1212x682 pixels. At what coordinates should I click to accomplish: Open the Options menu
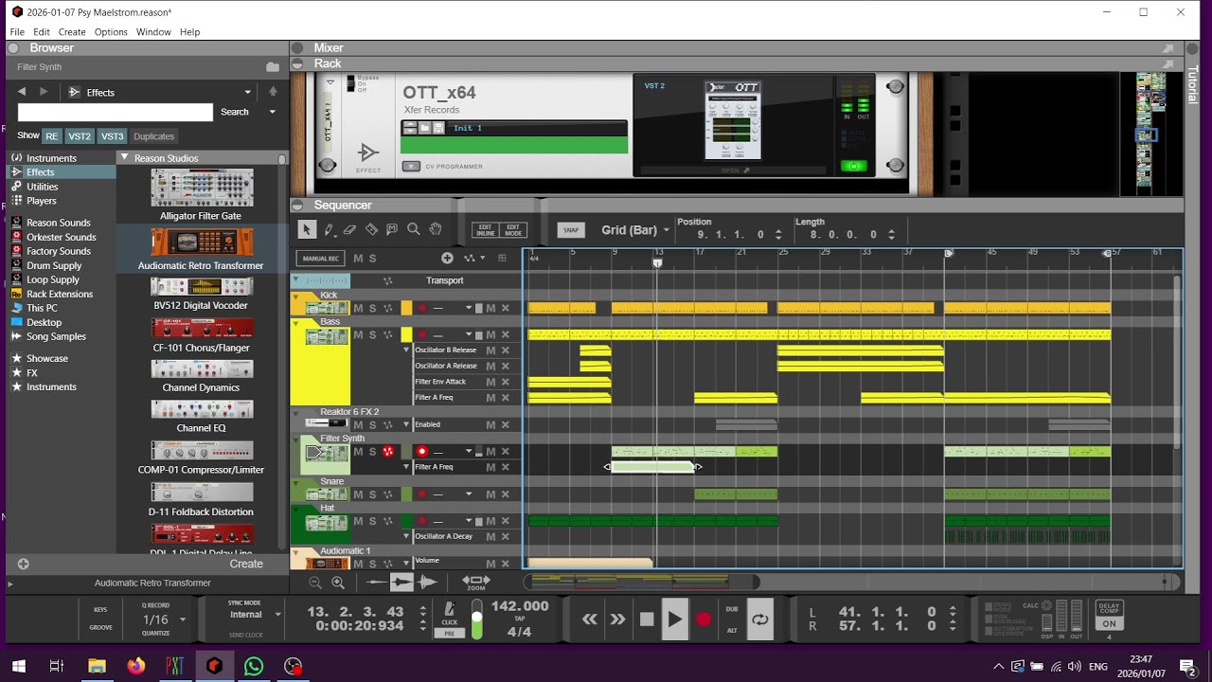click(111, 31)
